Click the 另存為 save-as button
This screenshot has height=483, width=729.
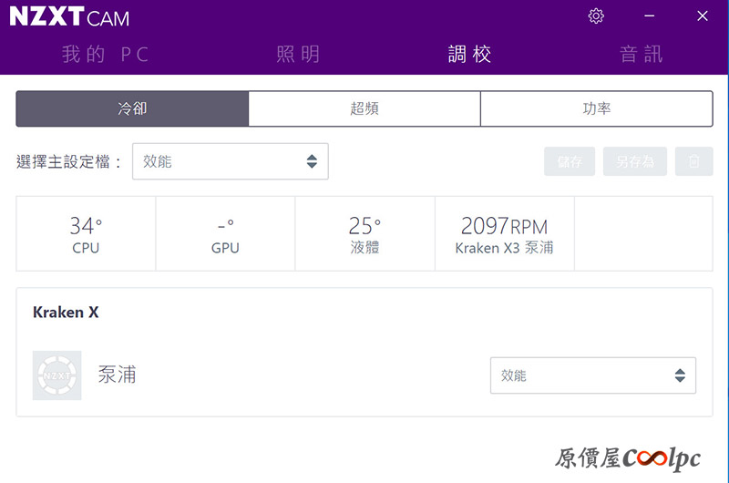coord(634,161)
